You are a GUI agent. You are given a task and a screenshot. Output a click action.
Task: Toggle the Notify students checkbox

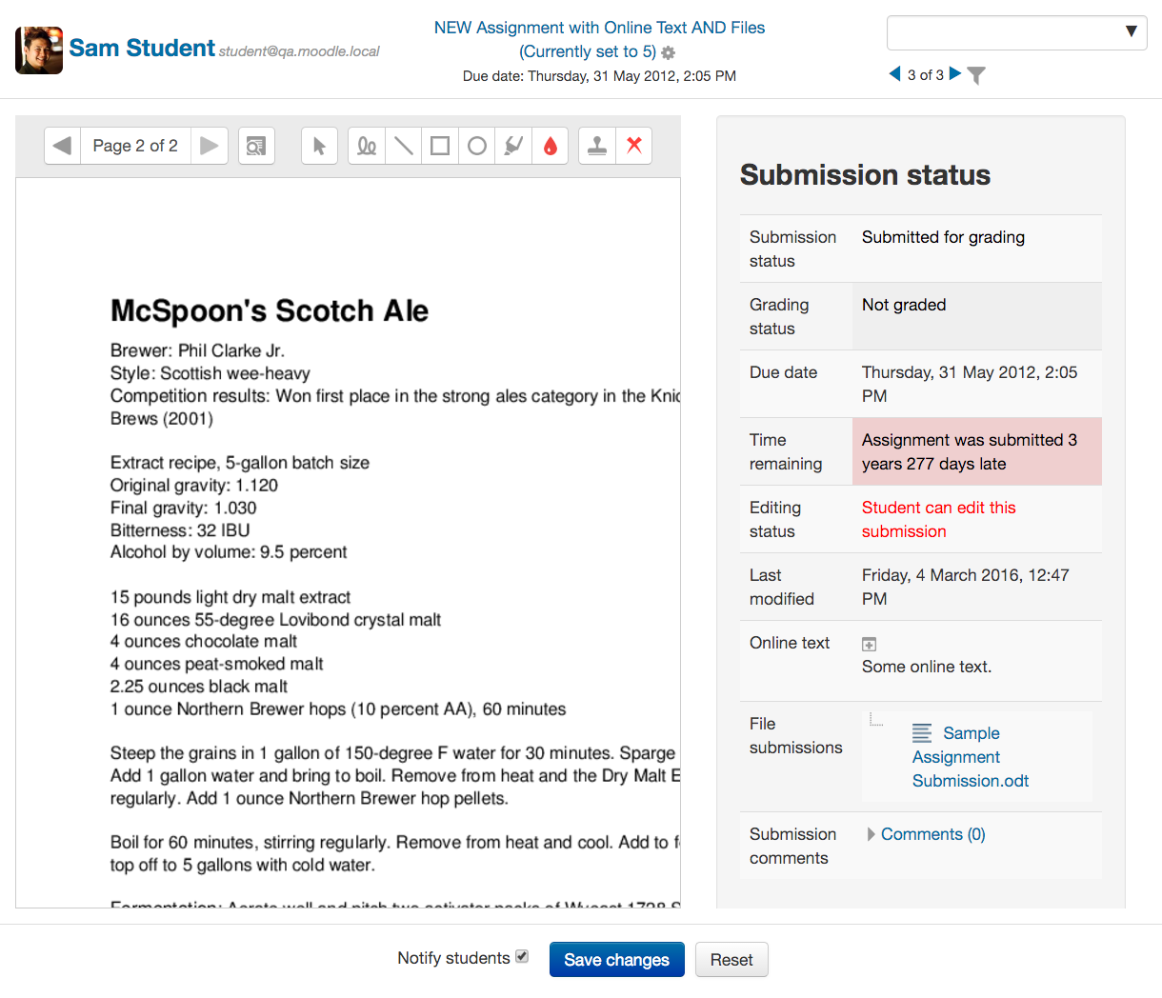[522, 956]
